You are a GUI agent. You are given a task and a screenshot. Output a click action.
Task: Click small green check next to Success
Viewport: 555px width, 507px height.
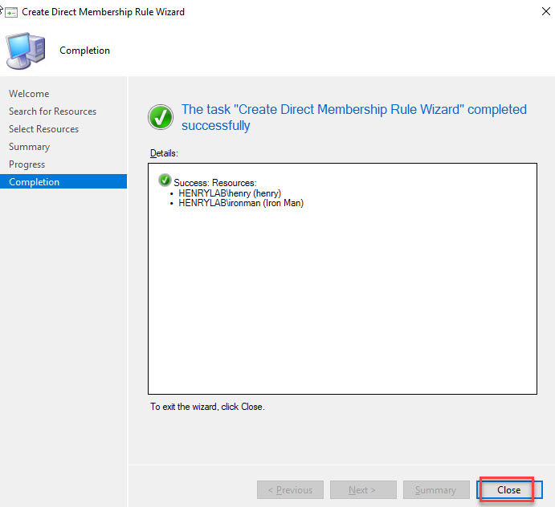click(165, 180)
